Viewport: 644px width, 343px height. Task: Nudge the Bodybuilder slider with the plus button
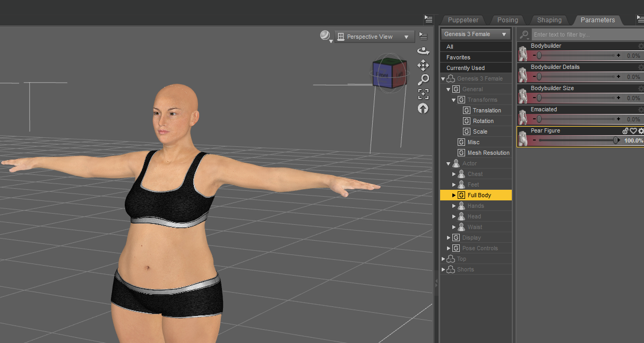click(619, 55)
